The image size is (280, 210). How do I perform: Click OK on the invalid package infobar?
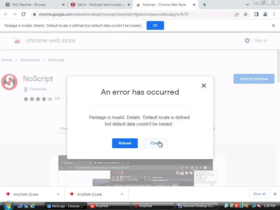155,25
